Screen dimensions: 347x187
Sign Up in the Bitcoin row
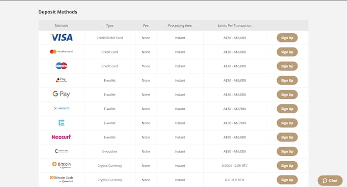(287, 166)
